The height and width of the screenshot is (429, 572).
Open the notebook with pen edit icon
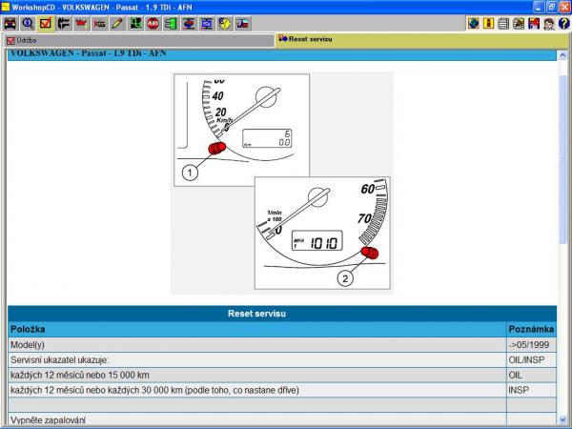[519, 23]
